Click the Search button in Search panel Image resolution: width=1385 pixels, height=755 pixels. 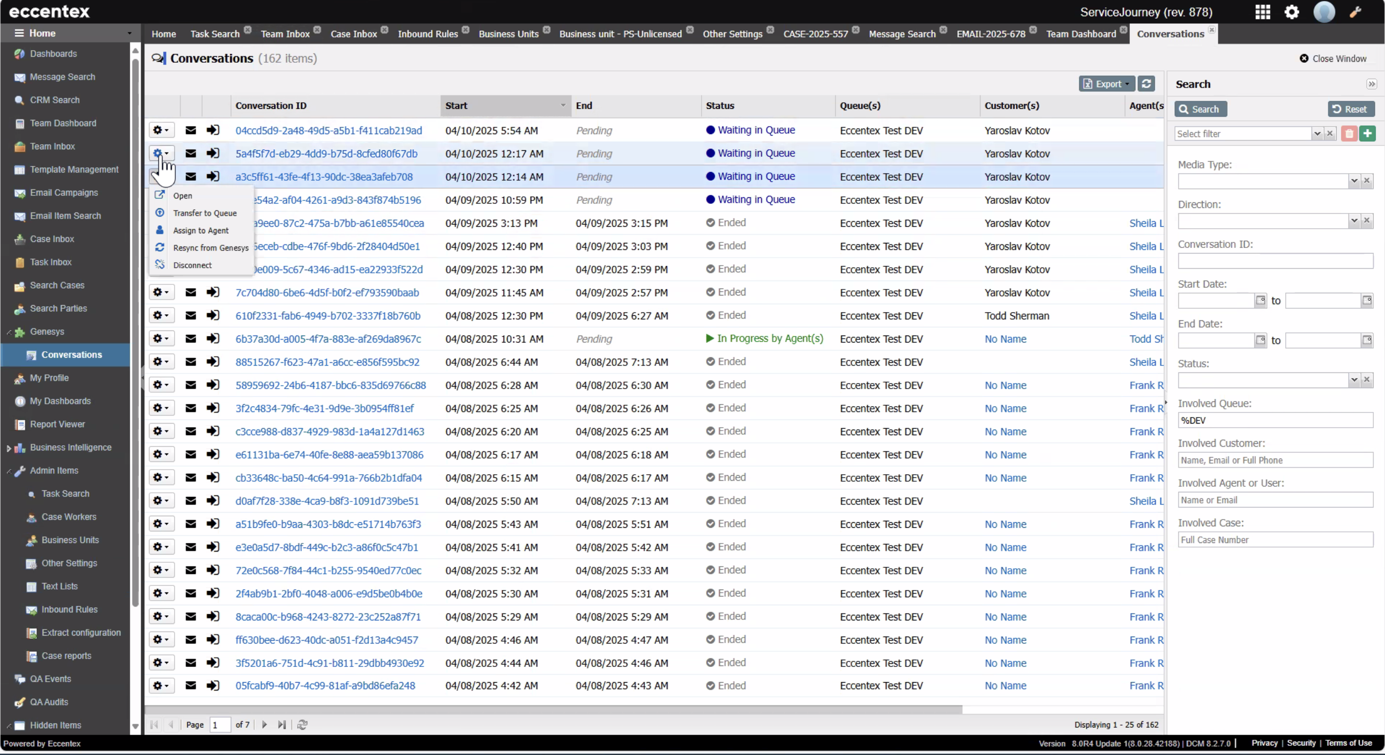click(1200, 109)
